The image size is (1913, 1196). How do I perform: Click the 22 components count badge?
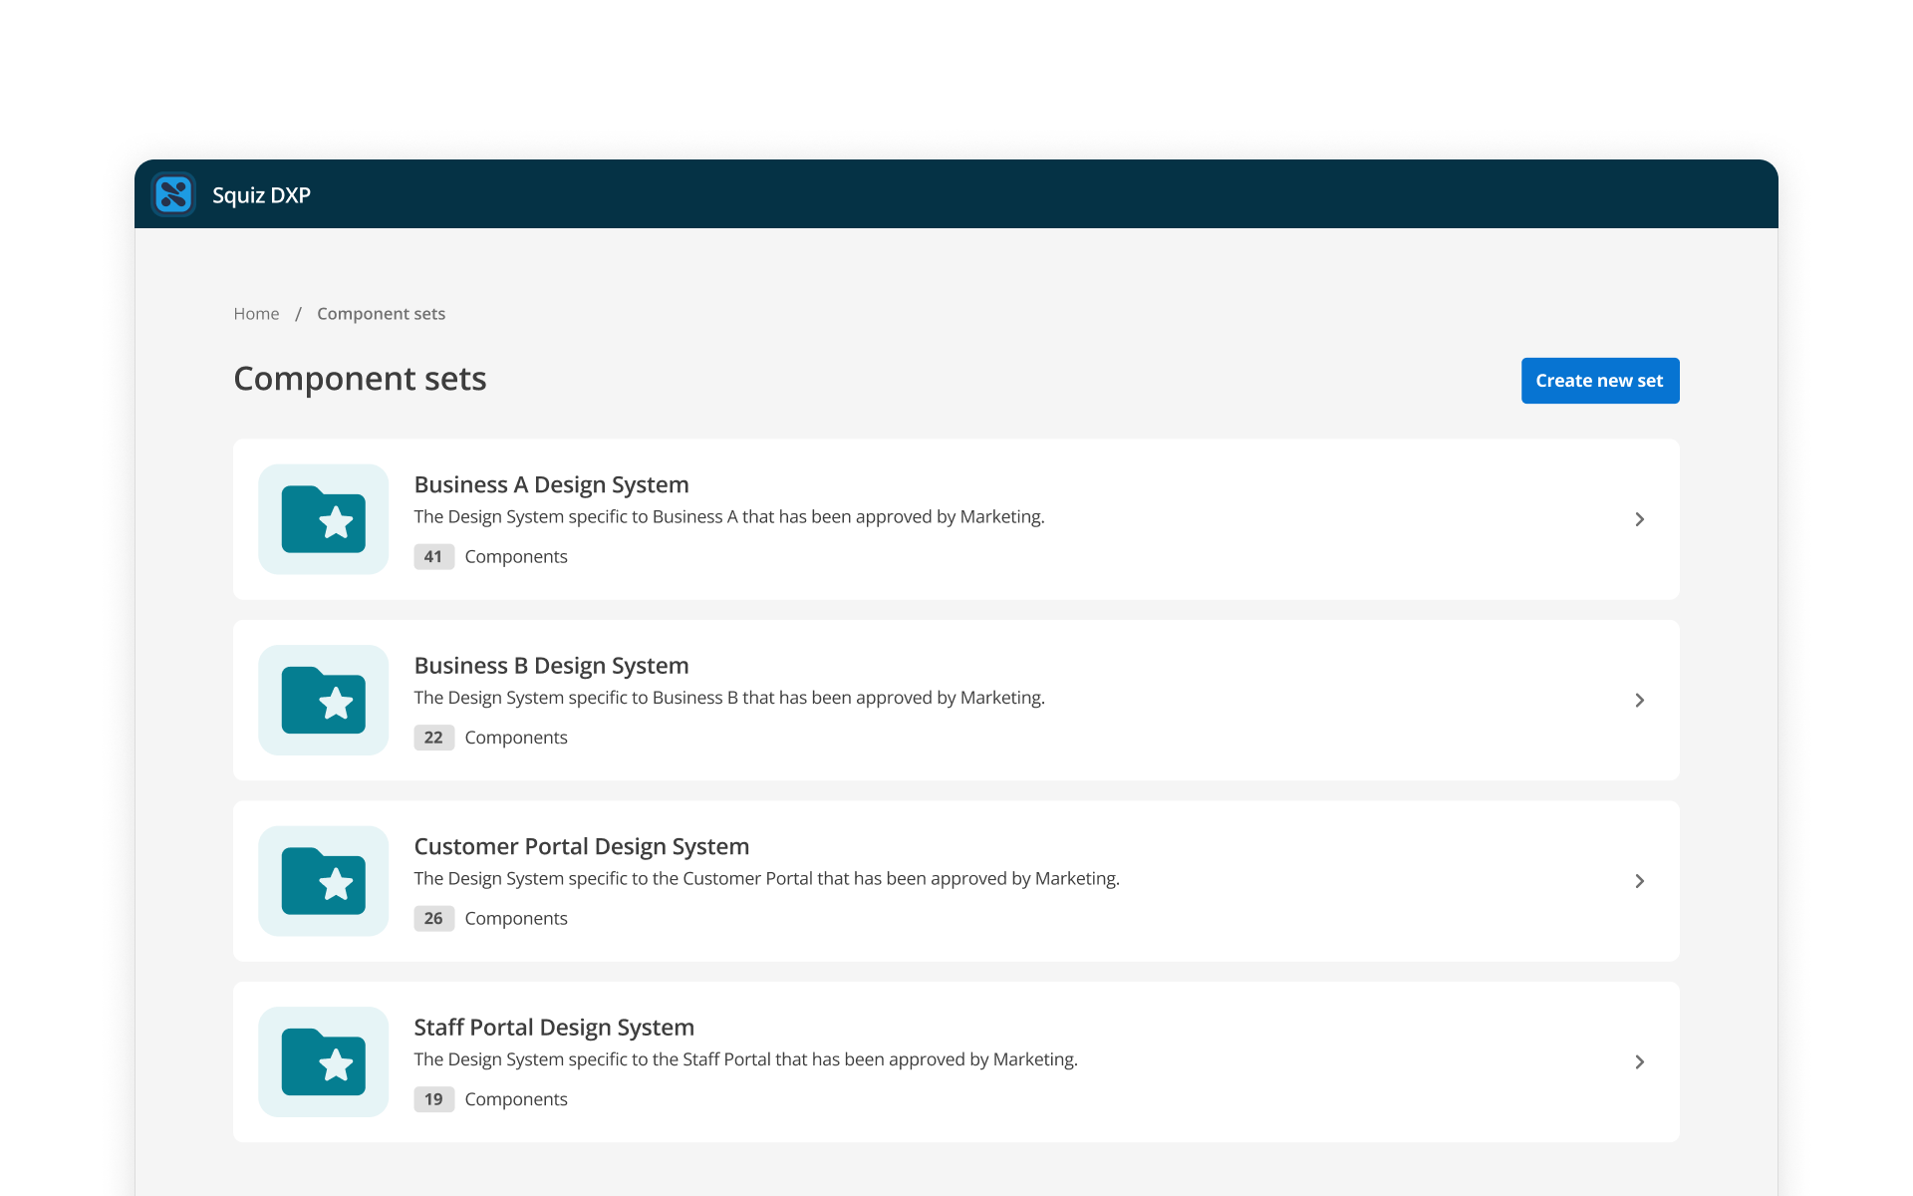click(x=433, y=738)
